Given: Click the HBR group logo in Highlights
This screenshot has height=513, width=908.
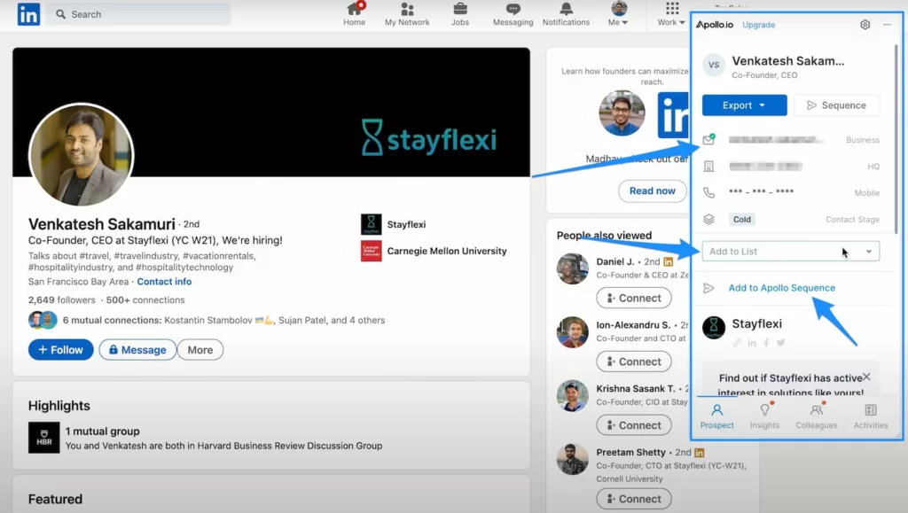Looking at the screenshot, I should pyautogui.click(x=44, y=437).
